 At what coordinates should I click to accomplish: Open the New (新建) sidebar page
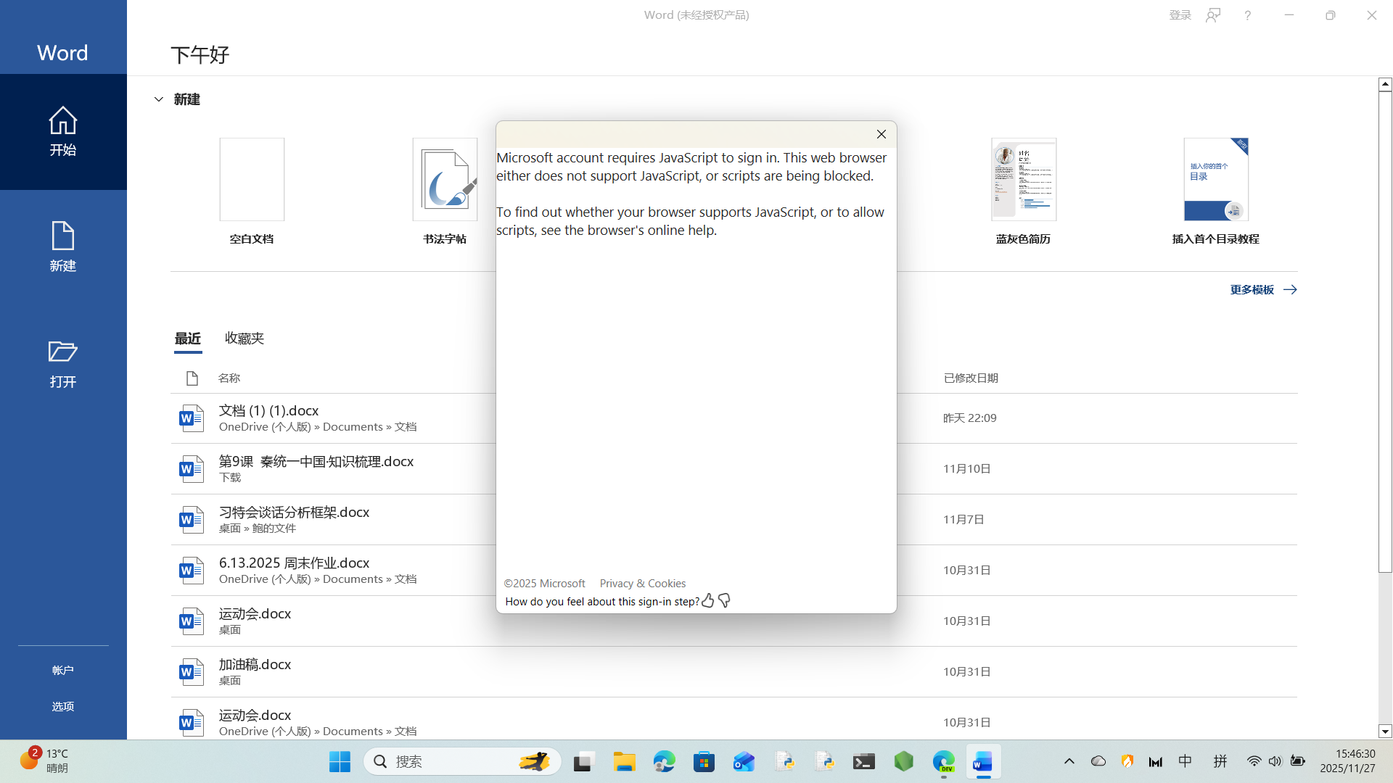[x=63, y=246]
